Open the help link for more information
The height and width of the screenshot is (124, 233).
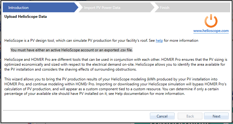(x=159, y=40)
